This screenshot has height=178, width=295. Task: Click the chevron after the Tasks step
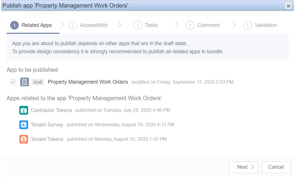177,24
